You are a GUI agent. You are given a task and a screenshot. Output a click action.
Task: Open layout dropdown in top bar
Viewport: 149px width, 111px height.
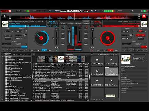[x=42, y=11]
